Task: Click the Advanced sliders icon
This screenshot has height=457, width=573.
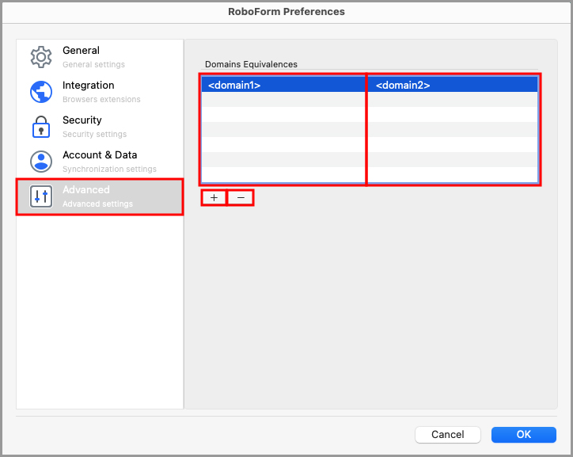Action: [41, 196]
